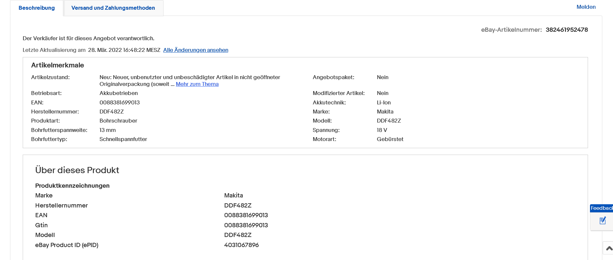Switch to Versand und Zahlungsmethoden tab

click(113, 8)
